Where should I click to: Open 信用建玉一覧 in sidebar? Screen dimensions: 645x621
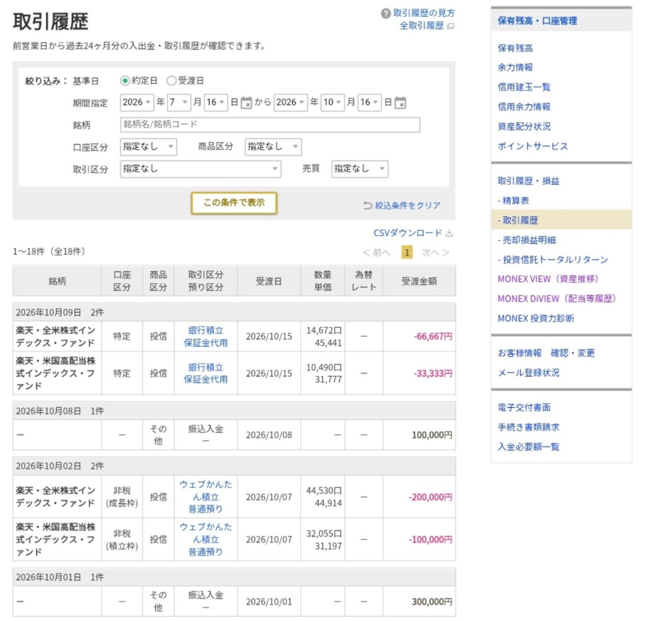[523, 87]
